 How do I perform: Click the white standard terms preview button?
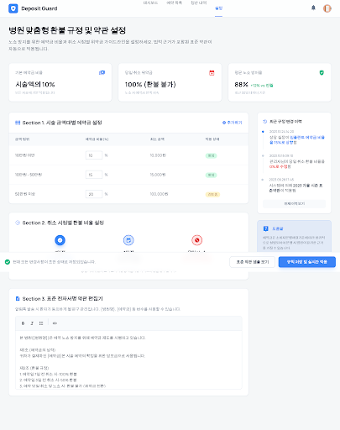pos(253,262)
